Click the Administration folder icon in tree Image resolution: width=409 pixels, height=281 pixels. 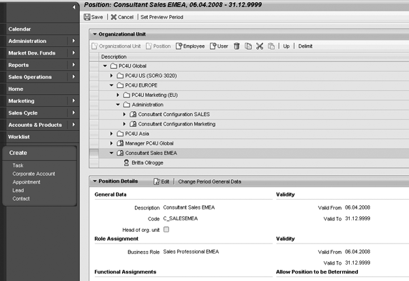127,104
